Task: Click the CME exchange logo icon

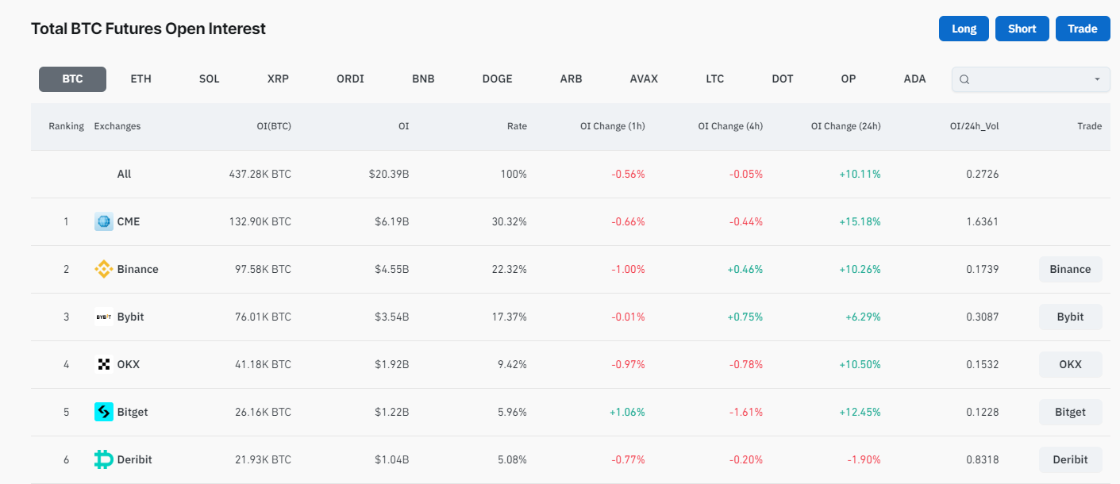Action: pyautogui.click(x=103, y=221)
